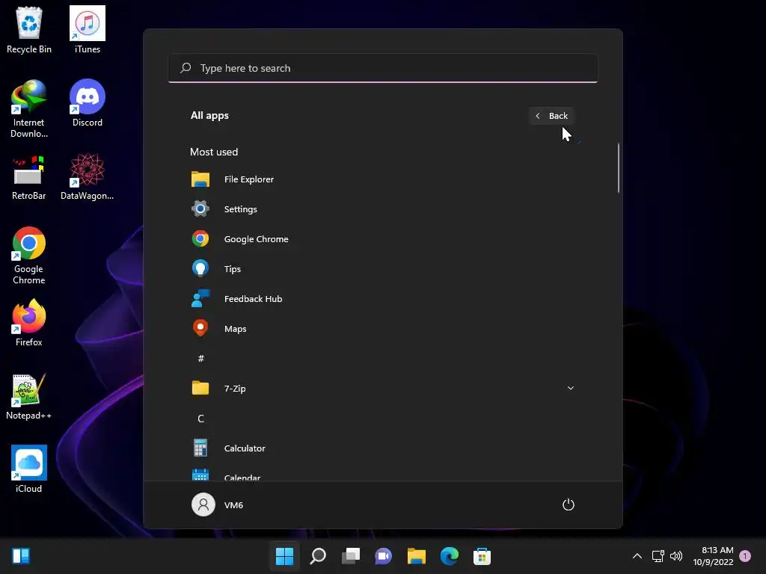The height and width of the screenshot is (574, 766).
Task: Select iCloud desktop shortcut
Action: point(29,469)
